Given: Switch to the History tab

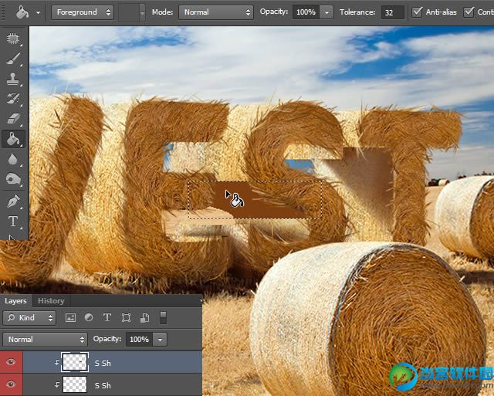Looking at the screenshot, I should pyautogui.click(x=51, y=301).
